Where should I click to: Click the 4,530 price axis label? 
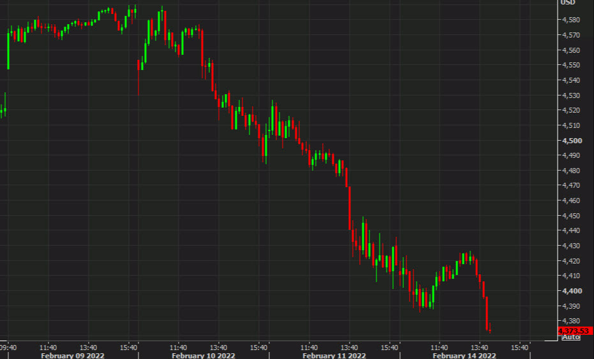pos(571,95)
